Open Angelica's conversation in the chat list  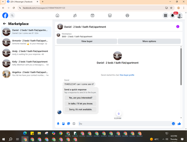click(x=26, y=74)
